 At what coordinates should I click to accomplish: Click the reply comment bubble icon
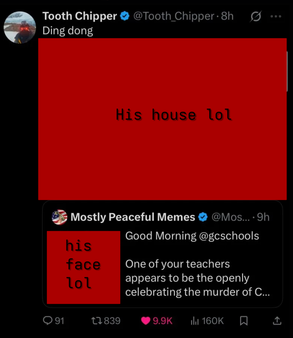[47, 320]
